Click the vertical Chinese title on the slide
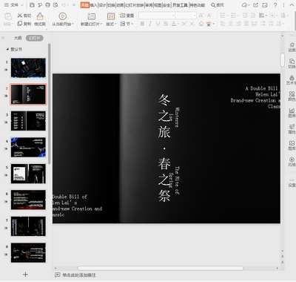The height and width of the screenshot is (282, 296). pos(164,148)
